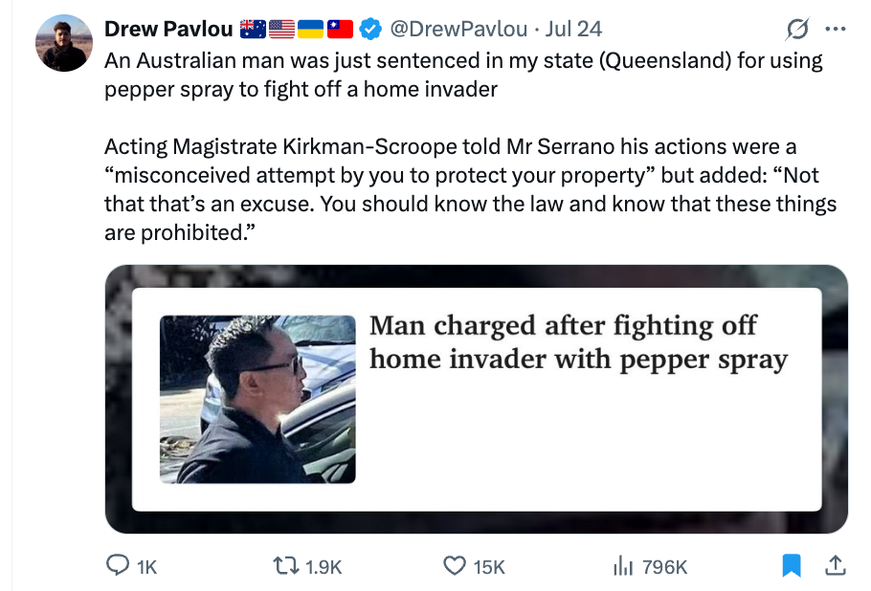Image resolution: width=871 pixels, height=591 pixels.
Task: Click the 1.9K reposts count
Action: [x=324, y=567]
